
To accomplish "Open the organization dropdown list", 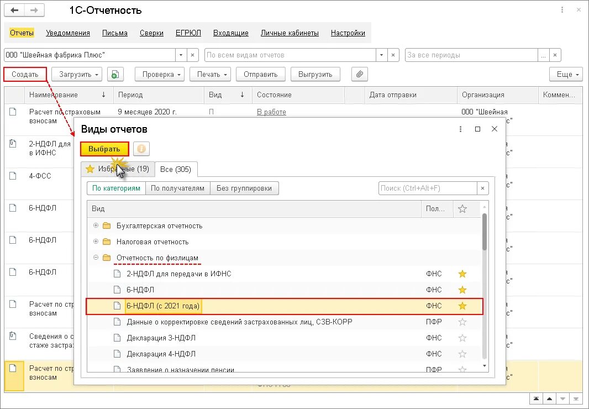I will tap(181, 55).
